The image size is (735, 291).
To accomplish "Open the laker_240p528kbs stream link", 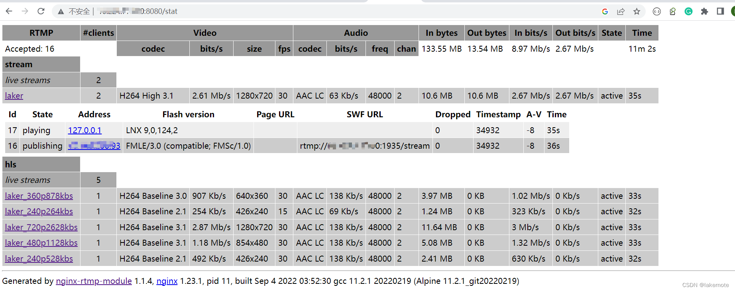I will coord(39,259).
